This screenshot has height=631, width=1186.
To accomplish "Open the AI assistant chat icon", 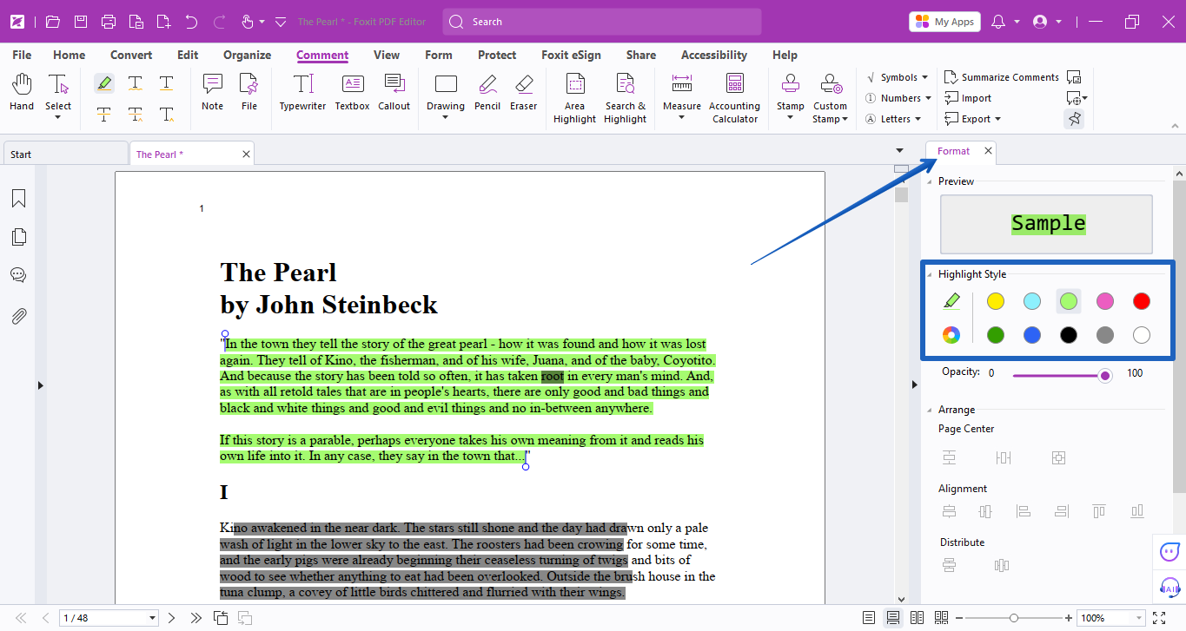I will pos(1170,551).
